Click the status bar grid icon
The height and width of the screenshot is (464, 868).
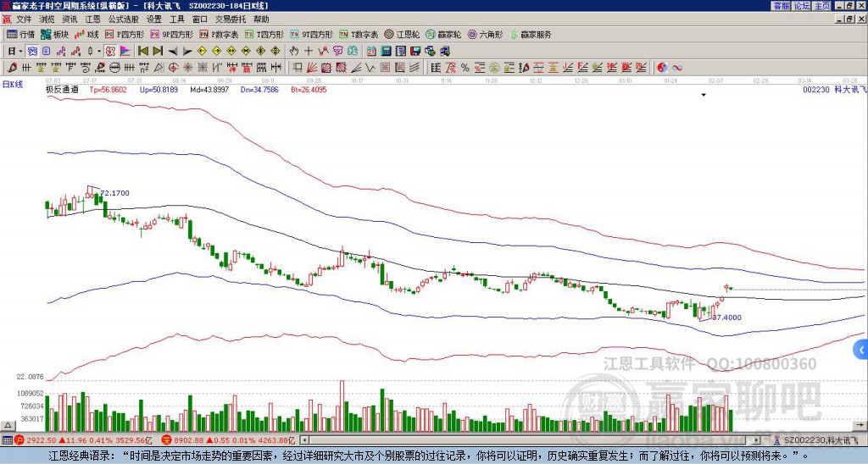tap(7, 440)
